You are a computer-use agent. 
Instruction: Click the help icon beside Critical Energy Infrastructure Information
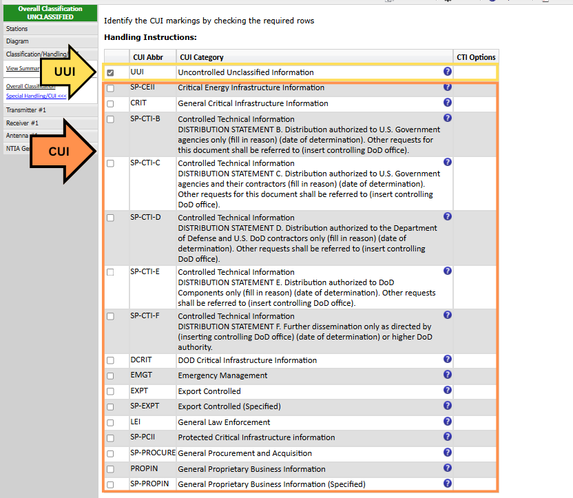tap(447, 87)
